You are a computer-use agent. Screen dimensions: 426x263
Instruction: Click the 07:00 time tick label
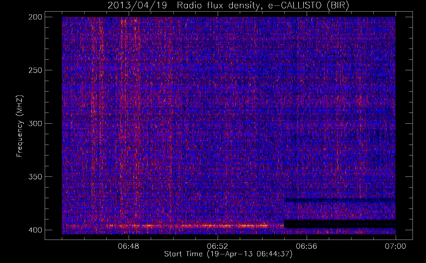point(395,246)
